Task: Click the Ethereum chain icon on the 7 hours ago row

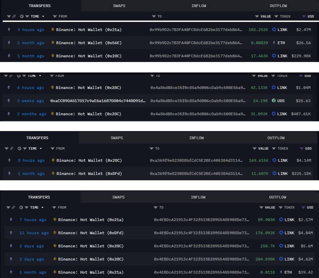Action: pos(11,219)
